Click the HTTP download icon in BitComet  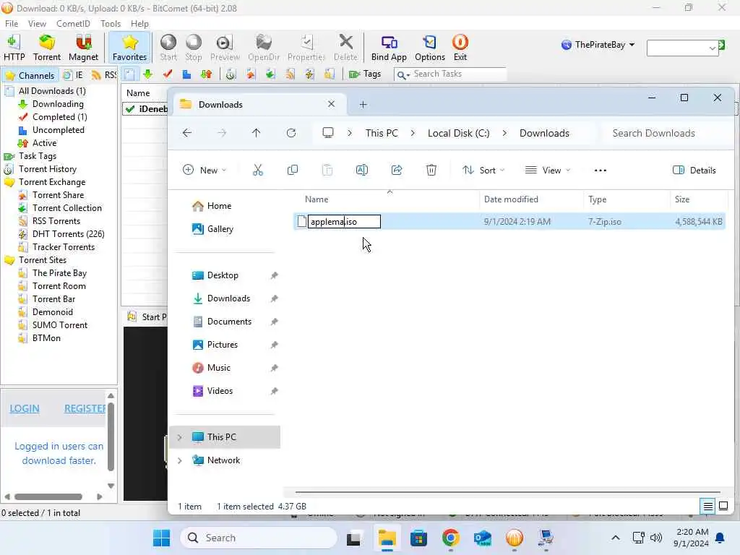tap(14, 48)
